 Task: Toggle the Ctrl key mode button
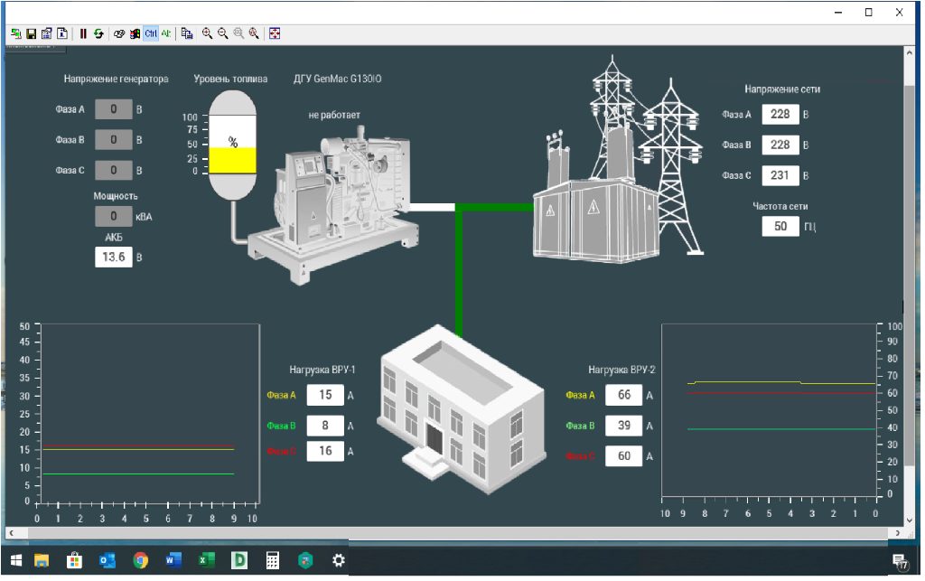[151, 33]
